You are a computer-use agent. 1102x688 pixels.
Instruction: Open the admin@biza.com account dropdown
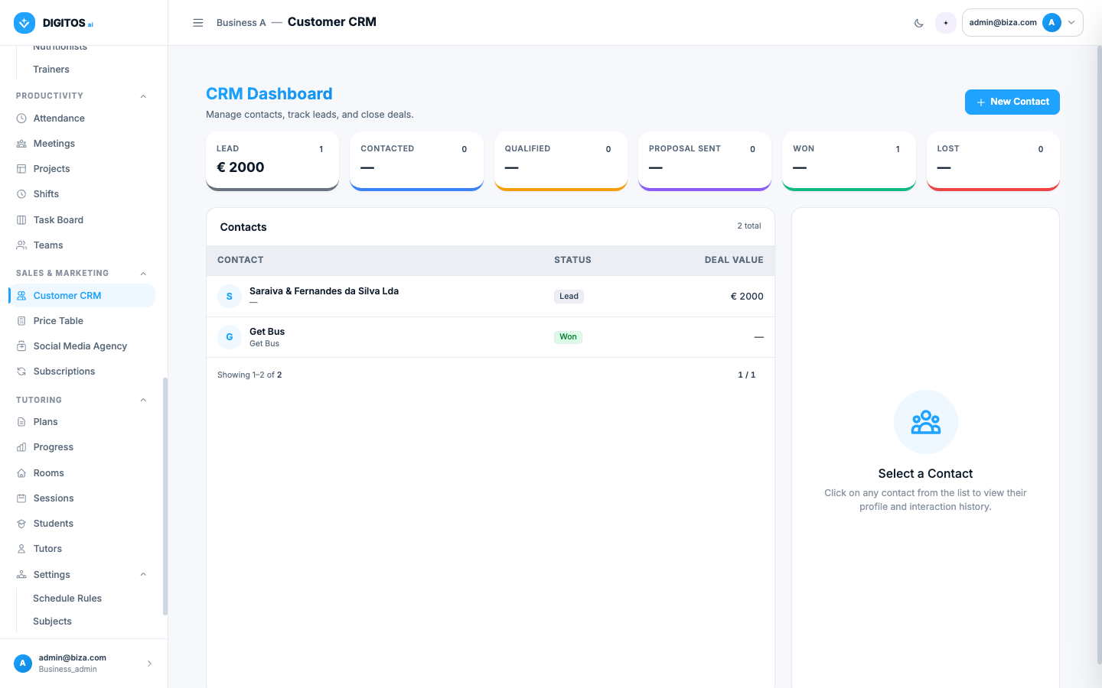click(1022, 23)
